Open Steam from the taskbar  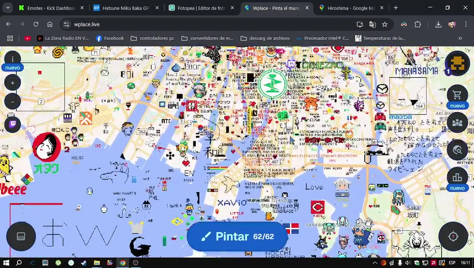tap(84, 263)
